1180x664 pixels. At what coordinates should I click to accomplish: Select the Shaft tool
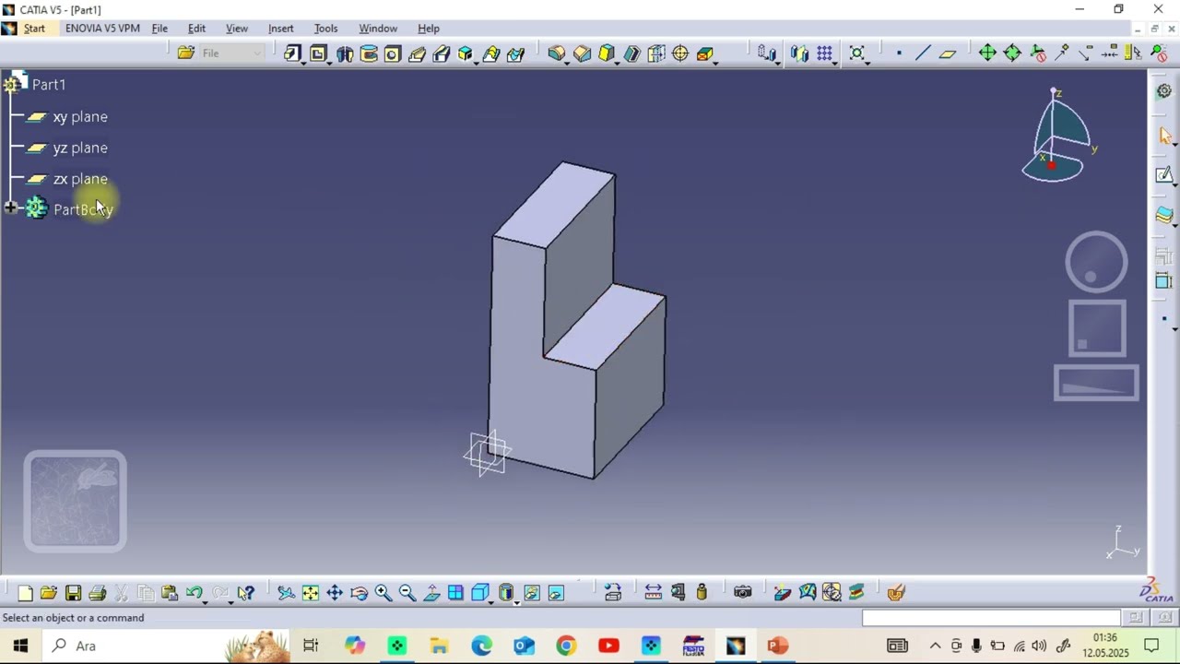click(345, 53)
